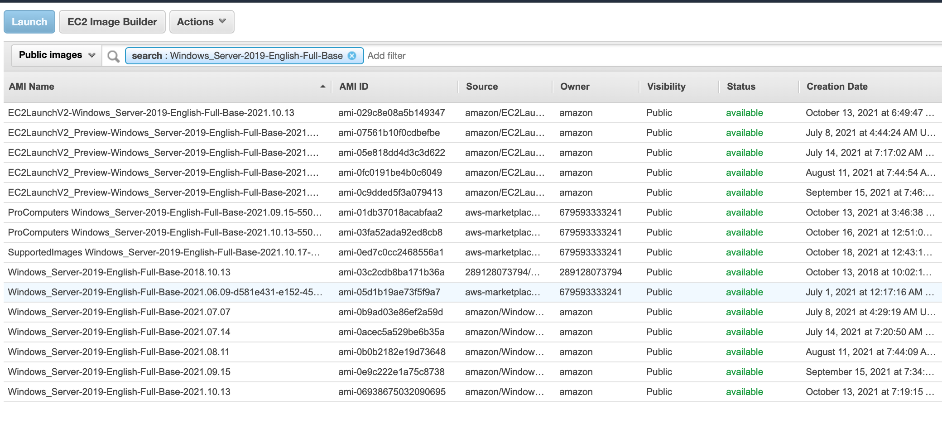Click creation date October 13, 2018 cell
Screen dimensions: 942x443
coord(870,272)
